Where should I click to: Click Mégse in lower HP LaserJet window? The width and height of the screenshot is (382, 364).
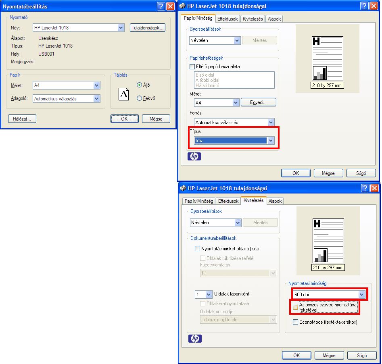(329, 355)
